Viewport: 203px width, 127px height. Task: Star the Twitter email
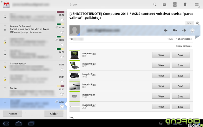(62, 94)
